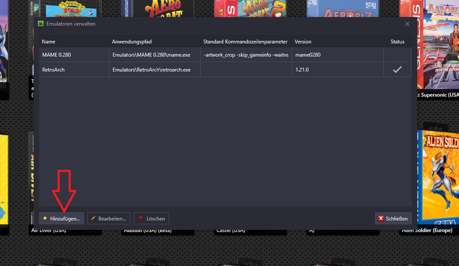Viewport: 459px width, 266px height.
Task: Click the green emulator icon in title bar
Action: 40,24
